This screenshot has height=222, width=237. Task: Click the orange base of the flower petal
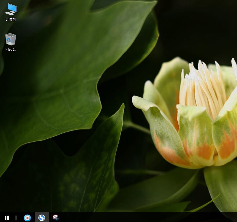point(204,151)
